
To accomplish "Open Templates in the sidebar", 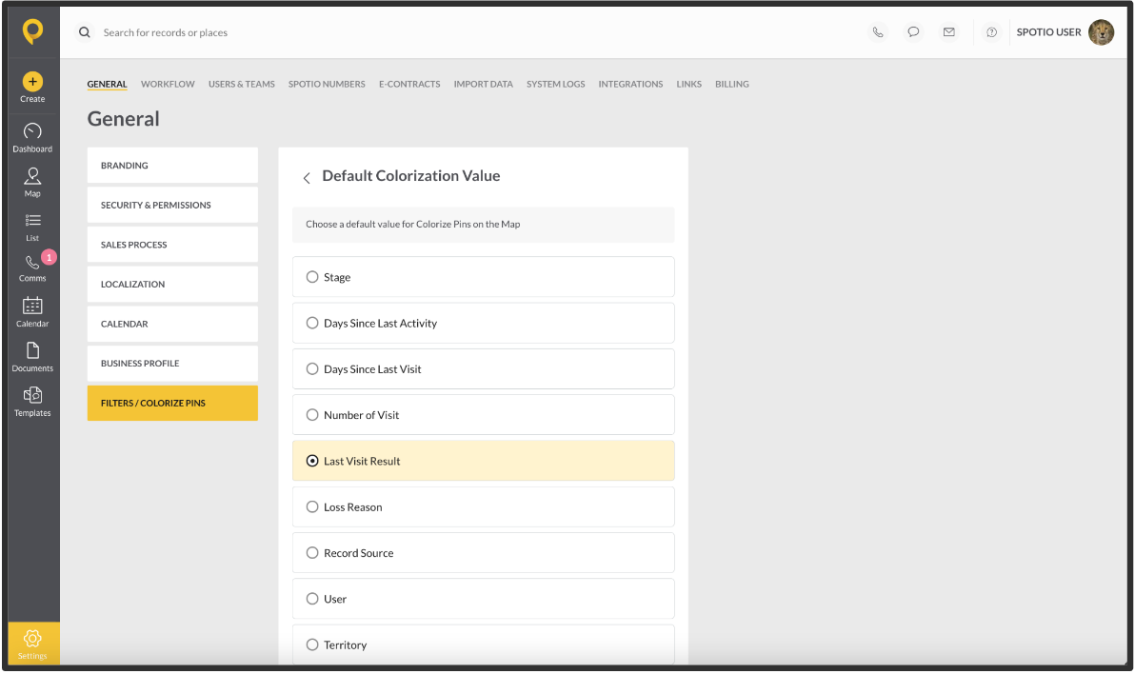I will click(x=32, y=402).
